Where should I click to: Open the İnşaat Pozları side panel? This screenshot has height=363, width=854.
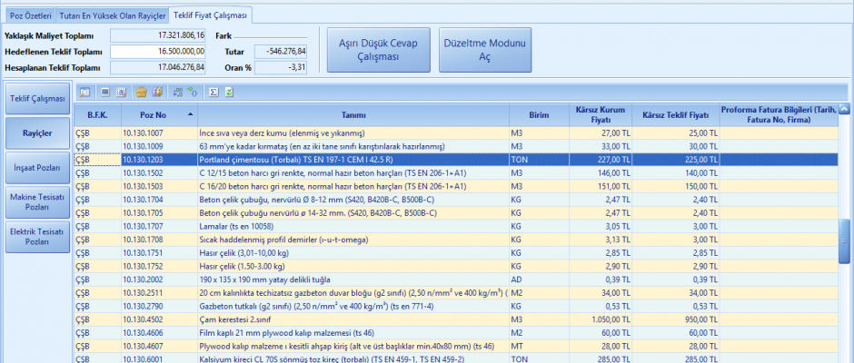click(x=37, y=167)
